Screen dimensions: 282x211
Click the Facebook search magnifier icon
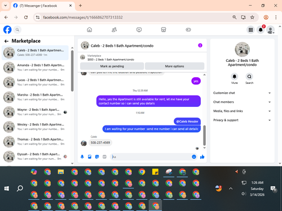click(x=17, y=30)
